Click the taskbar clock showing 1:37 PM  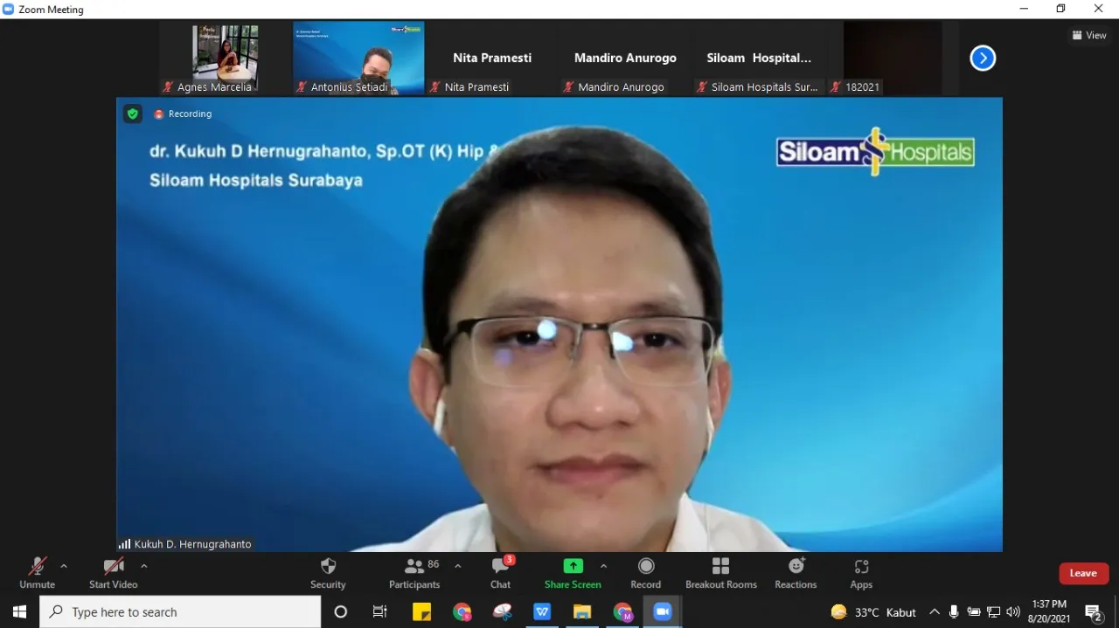pos(1050,611)
